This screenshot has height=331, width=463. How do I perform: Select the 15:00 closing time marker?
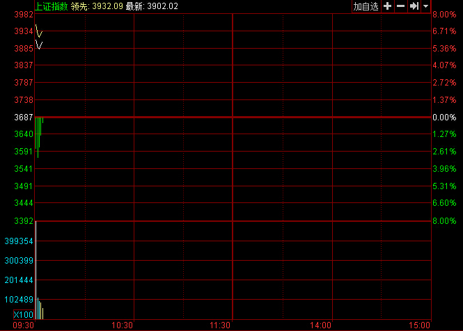pyautogui.click(x=420, y=325)
